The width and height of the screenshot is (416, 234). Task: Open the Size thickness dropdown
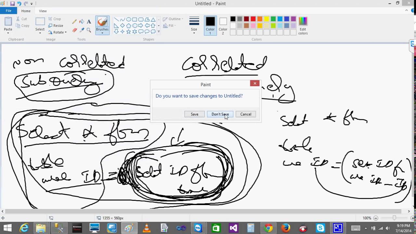tap(194, 26)
